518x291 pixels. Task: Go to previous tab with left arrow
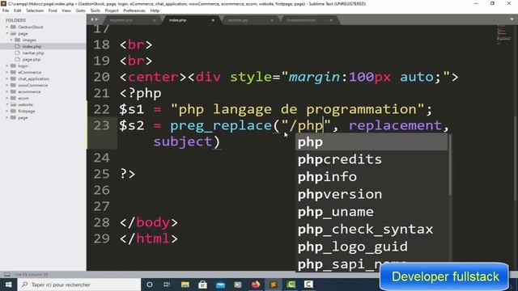click(91, 19)
